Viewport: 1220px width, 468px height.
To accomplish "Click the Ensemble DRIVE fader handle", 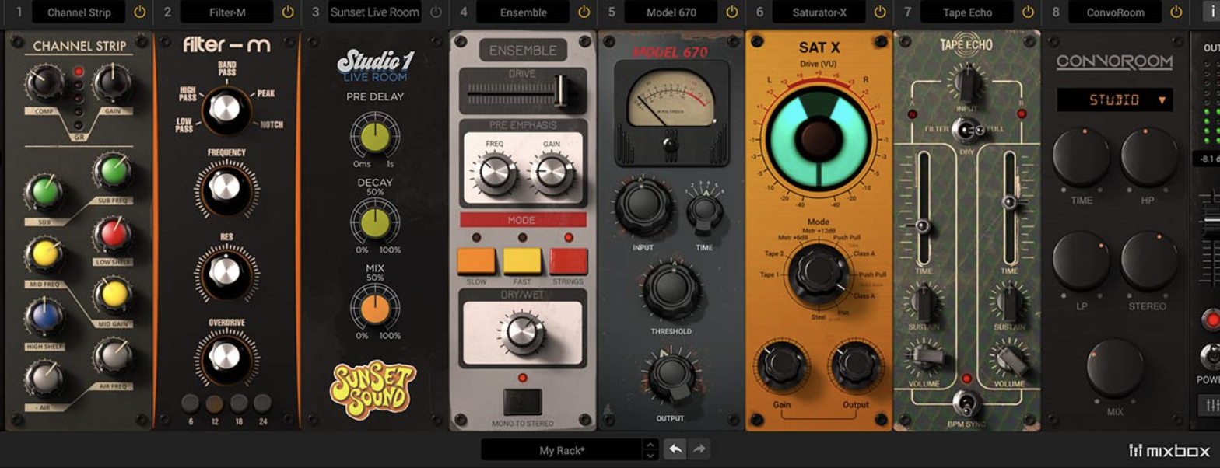I will pyautogui.click(x=560, y=90).
